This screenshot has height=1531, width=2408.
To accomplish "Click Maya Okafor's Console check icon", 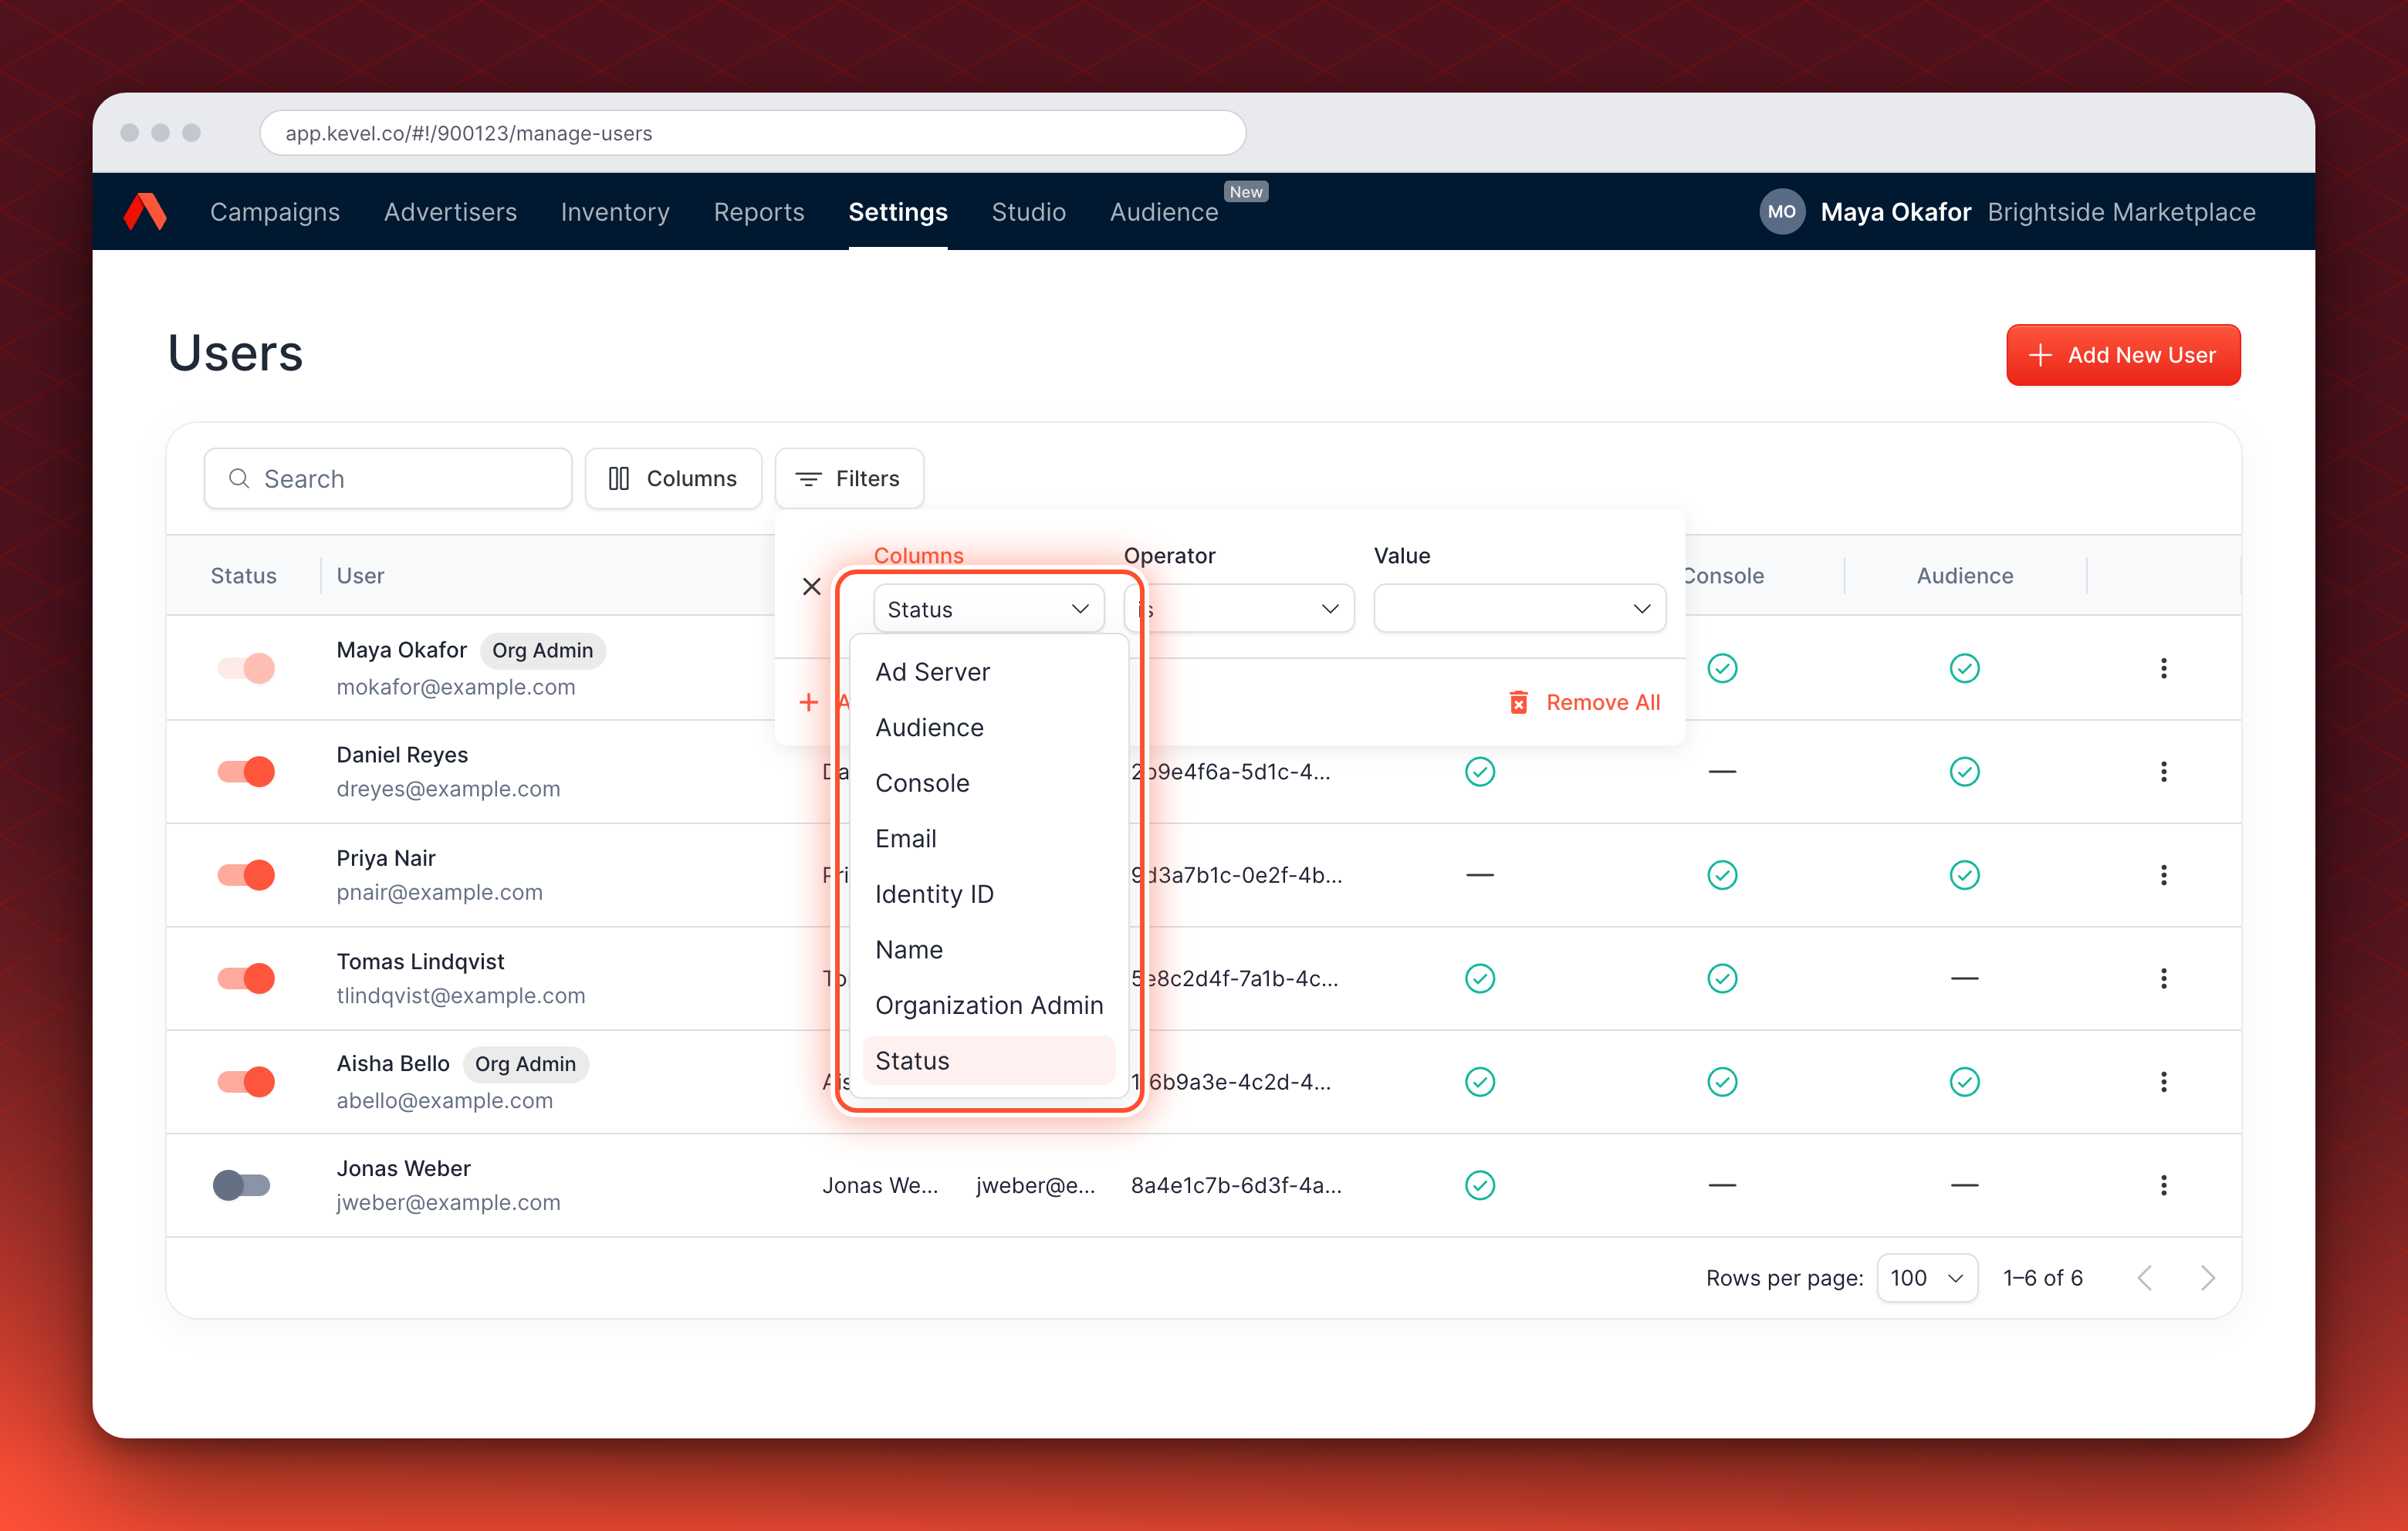I will click(x=1722, y=668).
